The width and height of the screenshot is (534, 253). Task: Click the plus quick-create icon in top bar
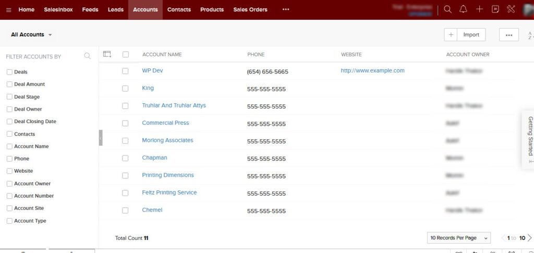point(479,9)
